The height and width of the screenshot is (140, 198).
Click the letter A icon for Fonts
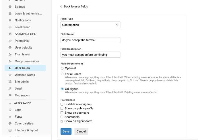tap(10, 117)
